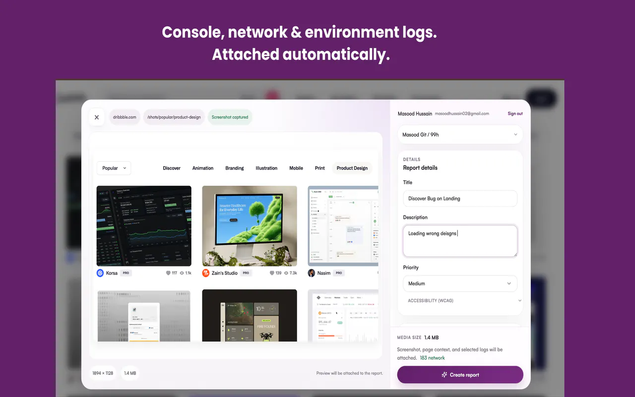Open the Priority dropdown set to Medium
Screen dimensions: 635x397
click(x=460, y=283)
